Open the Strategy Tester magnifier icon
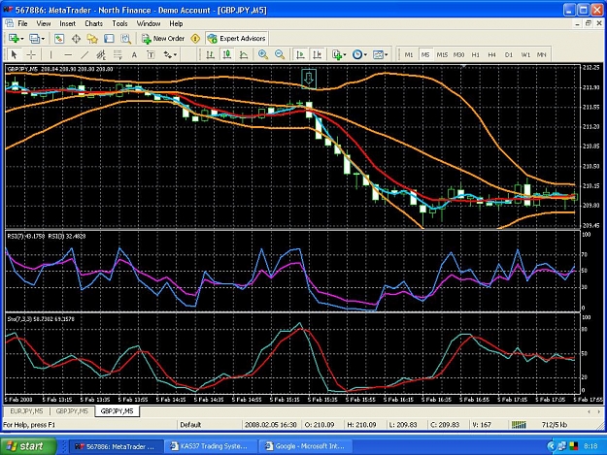Image resolution: width=607 pixels, height=455 pixels. coord(125,39)
